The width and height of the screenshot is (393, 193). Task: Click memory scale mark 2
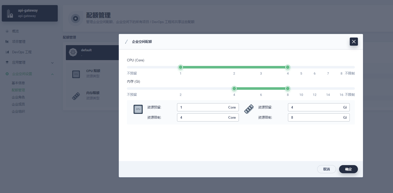click(x=181, y=95)
